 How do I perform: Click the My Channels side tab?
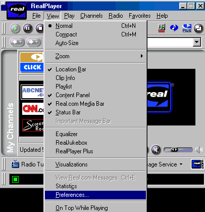[x=10, y=128]
